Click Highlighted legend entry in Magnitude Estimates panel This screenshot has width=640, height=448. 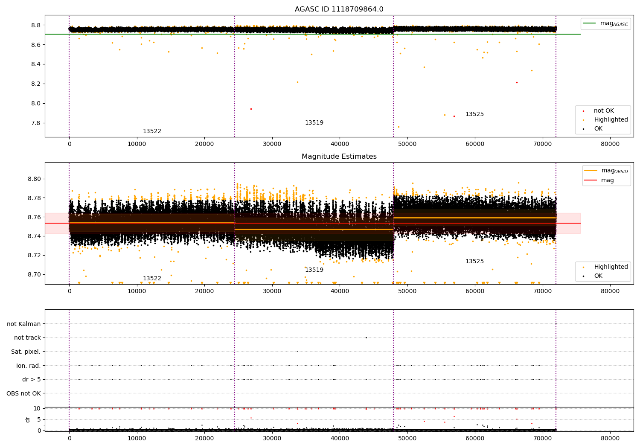(x=611, y=267)
